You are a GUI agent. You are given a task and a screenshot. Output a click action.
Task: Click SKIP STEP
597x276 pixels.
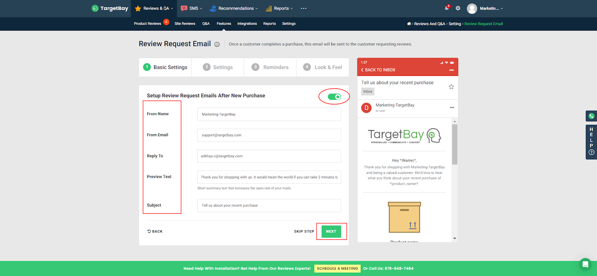[x=304, y=231]
